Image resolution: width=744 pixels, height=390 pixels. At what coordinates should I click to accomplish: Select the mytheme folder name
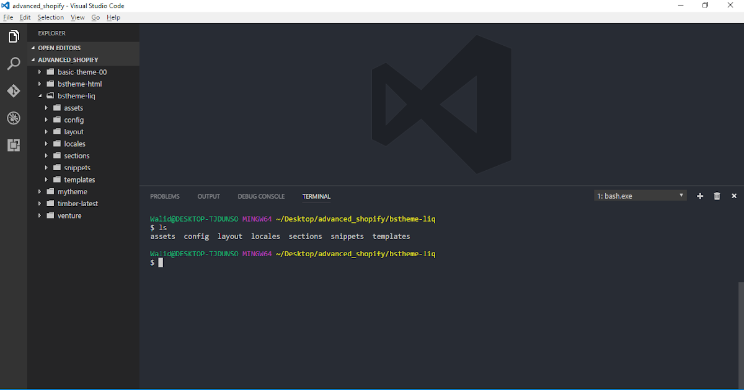(73, 192)
